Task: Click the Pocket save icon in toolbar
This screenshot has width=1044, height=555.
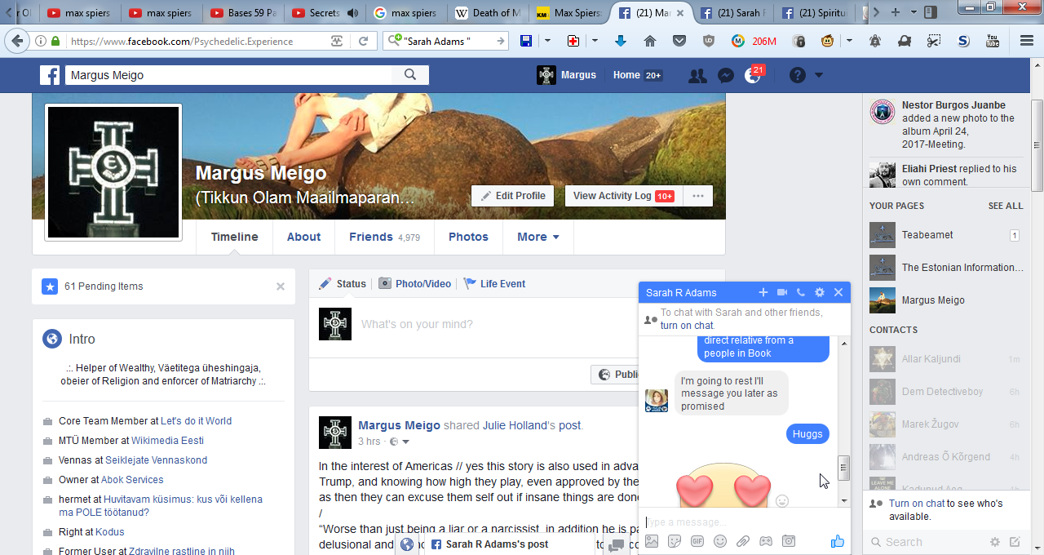Action: [679, 41]
